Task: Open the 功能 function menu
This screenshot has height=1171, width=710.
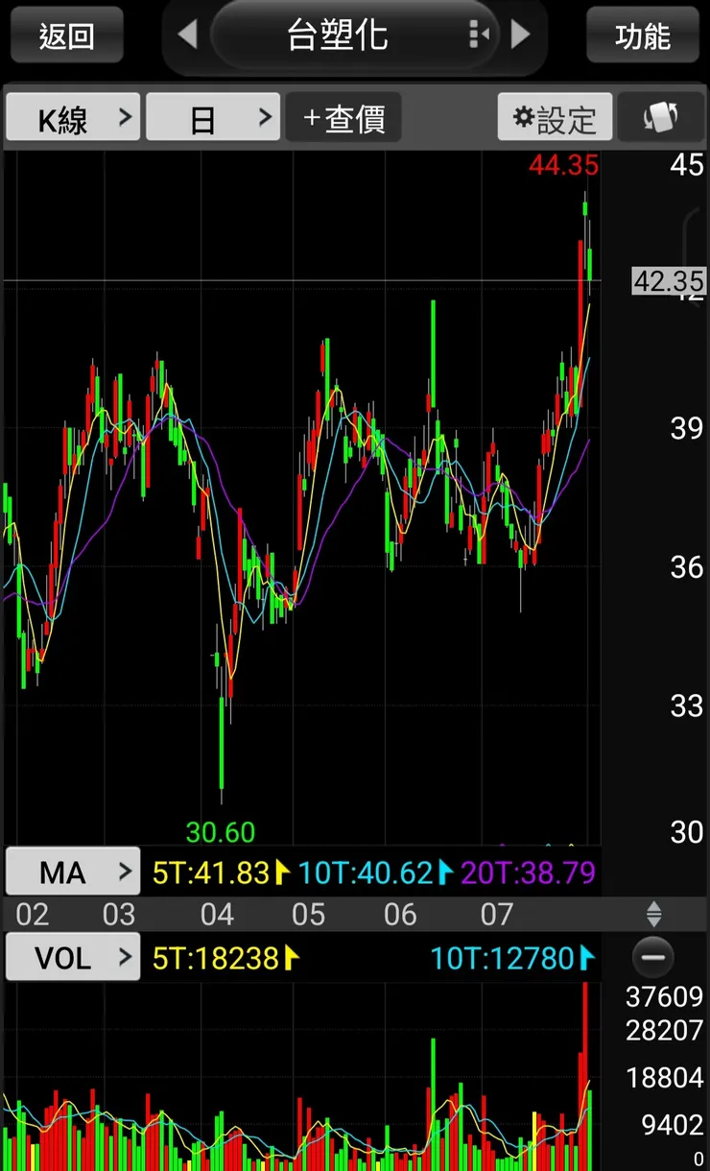Action: pyautogui.click(x=643, y=36)
